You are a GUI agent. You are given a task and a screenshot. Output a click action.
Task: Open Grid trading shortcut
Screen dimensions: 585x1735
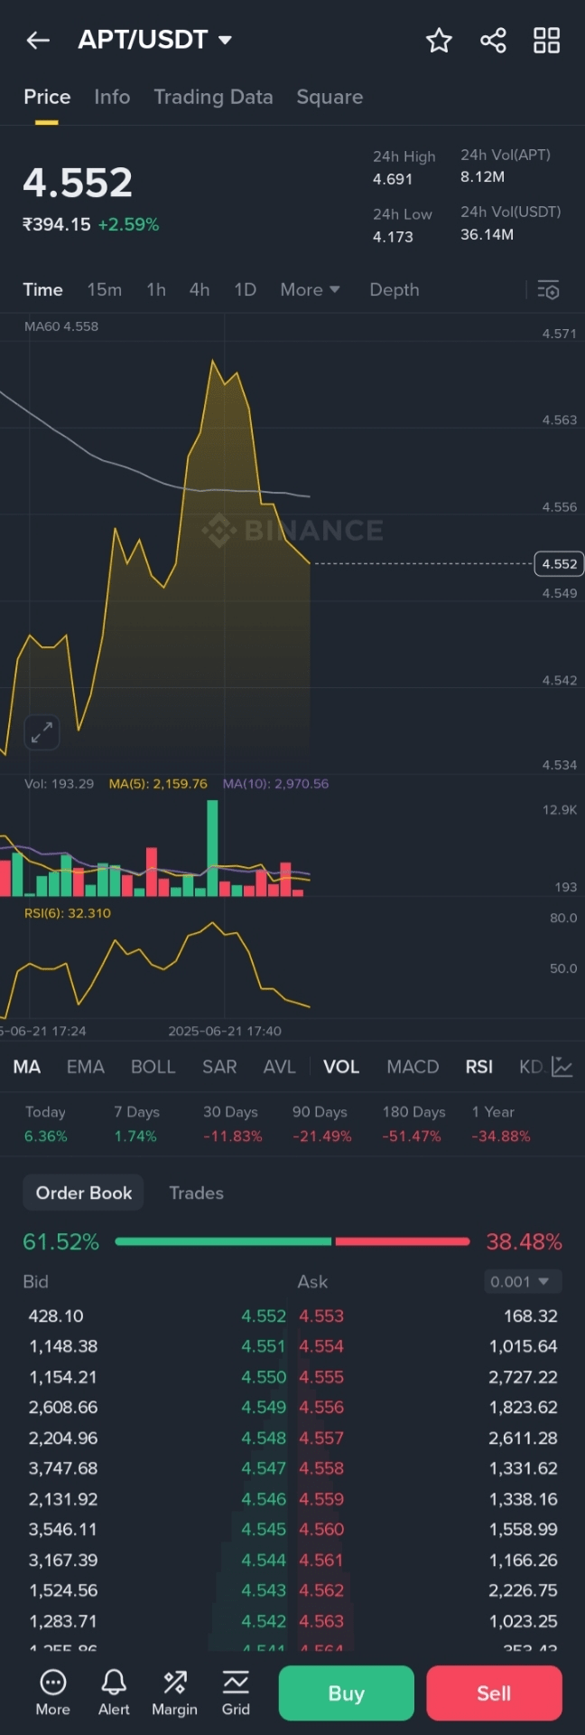click(x=236, y=1692)
